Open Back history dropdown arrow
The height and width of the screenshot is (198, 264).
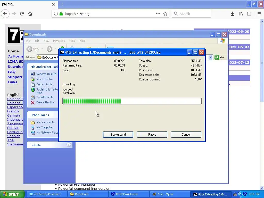point(42,49)
